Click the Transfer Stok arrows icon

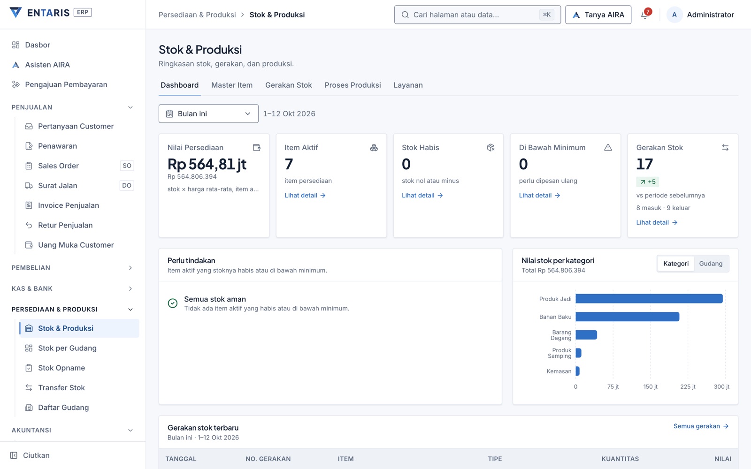(x=29, y=387)
